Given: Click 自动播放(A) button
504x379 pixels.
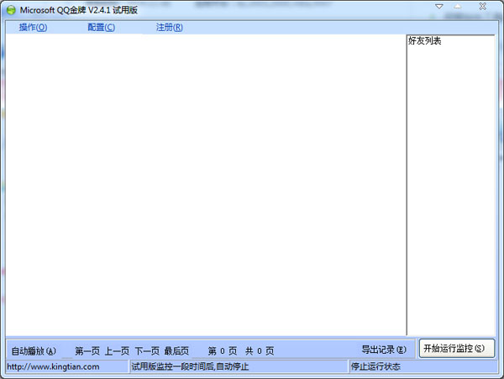Looking at the screenshot, I should pos(34,351).
